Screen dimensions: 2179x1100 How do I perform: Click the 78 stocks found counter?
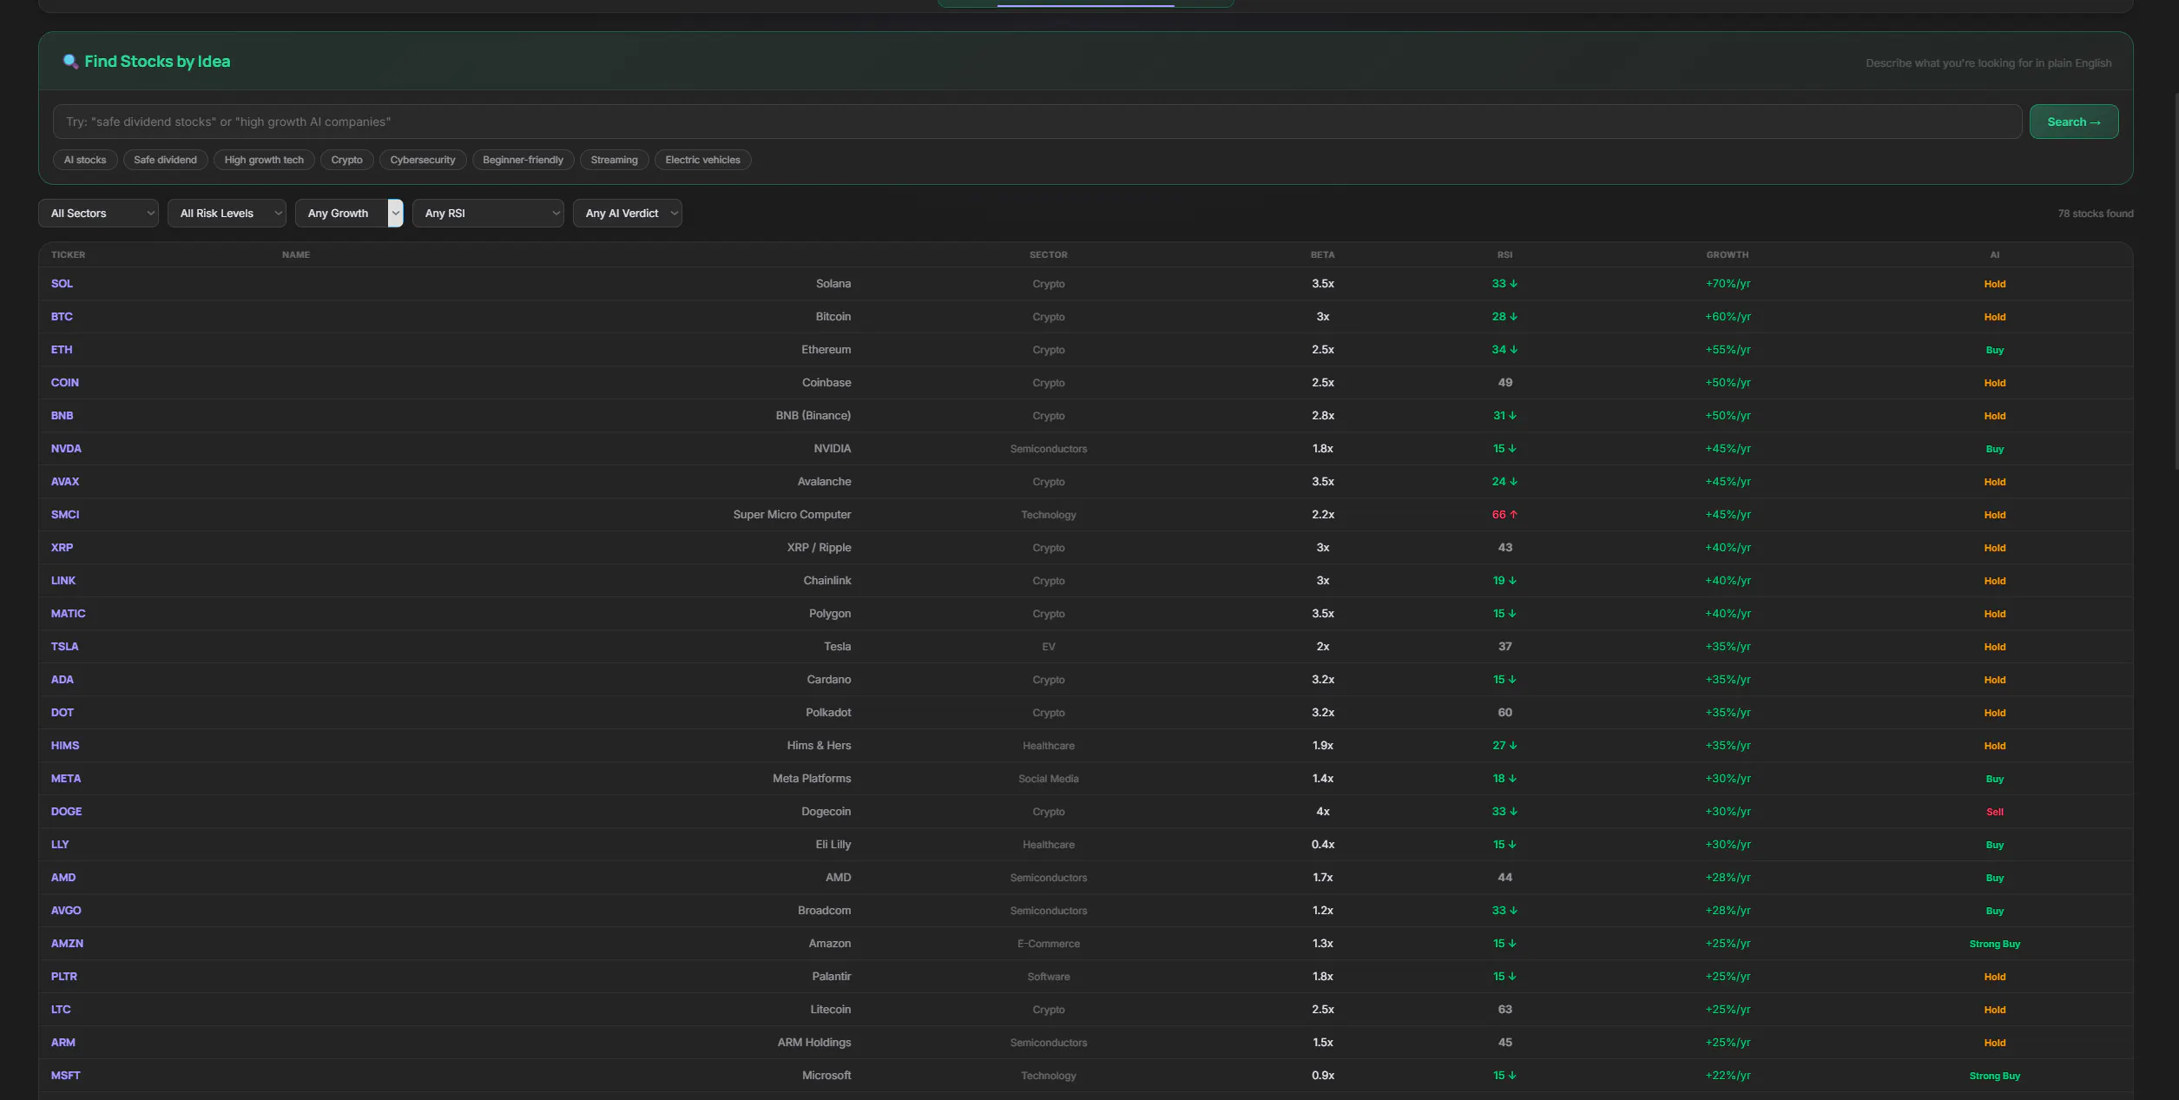tap(2095, 214)
